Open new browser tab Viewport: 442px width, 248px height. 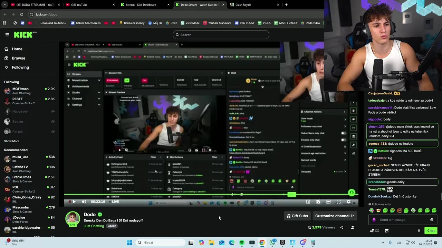pos(286,5)
